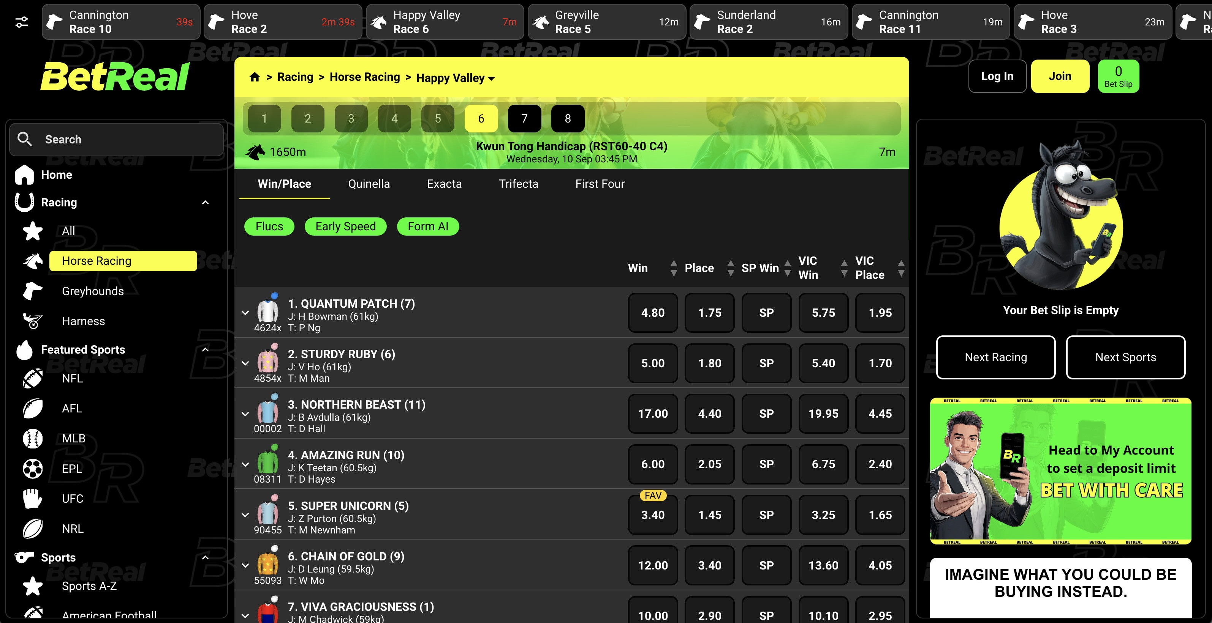Open the Happy Valley track dropdown
Viewport: 1212px width, 623px height.
tap(491, 79)
